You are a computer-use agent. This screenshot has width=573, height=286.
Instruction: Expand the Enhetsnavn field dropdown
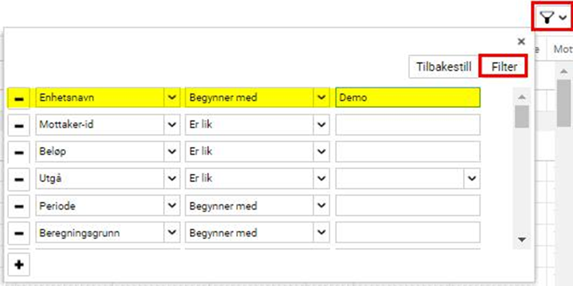(171, 98)
